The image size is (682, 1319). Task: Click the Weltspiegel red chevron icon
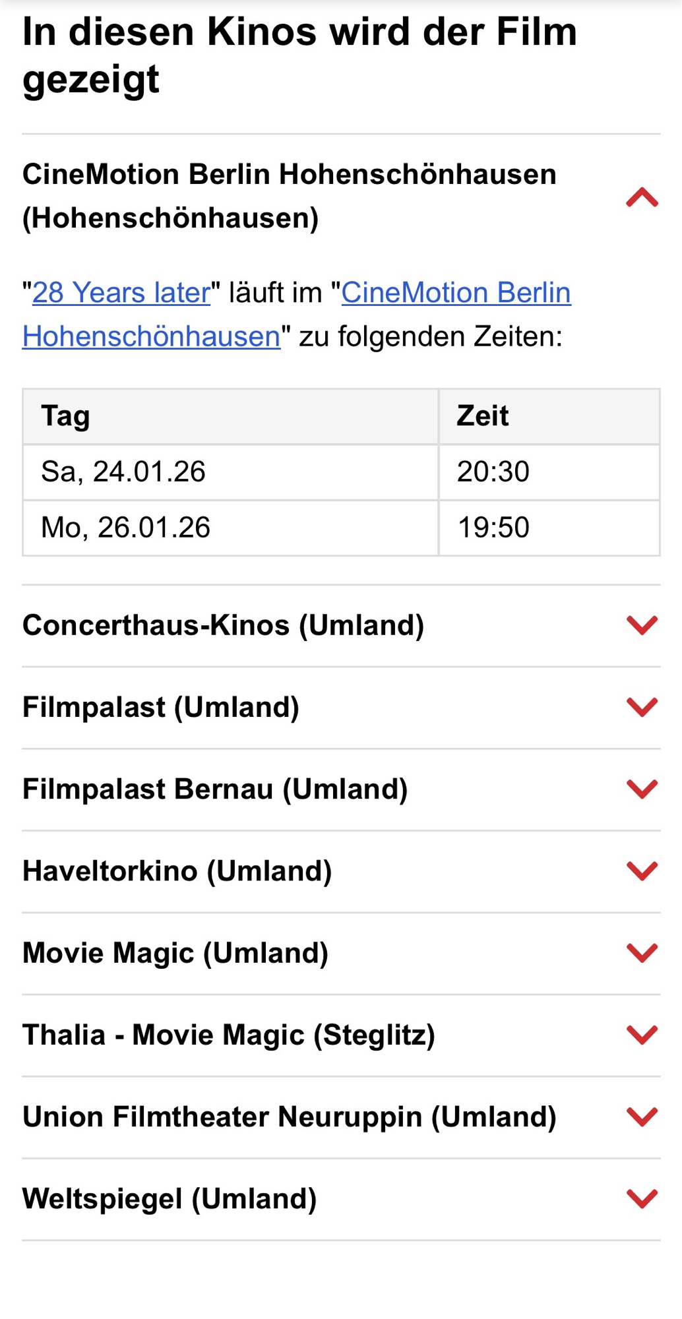click(x=642, y=1198)
